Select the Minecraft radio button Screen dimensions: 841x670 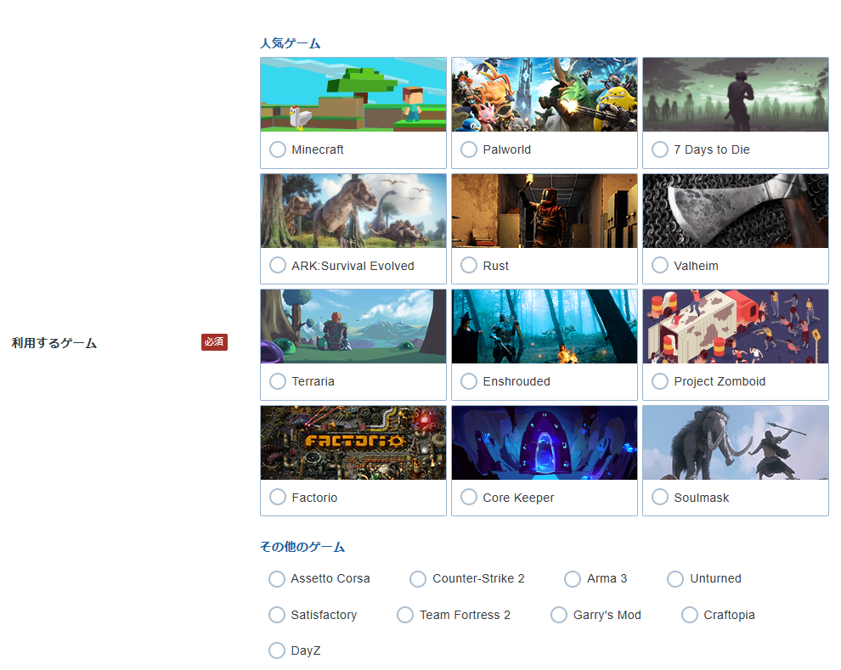coord(277,149)
